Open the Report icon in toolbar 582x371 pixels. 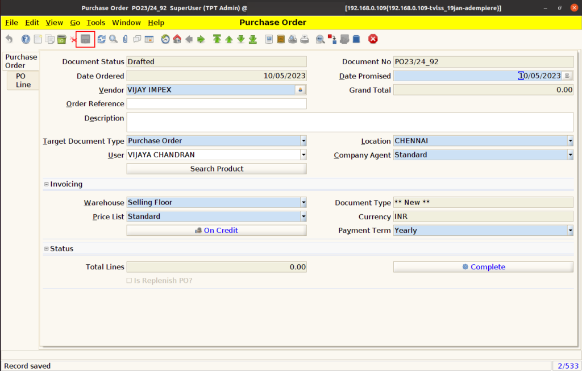tap(269, 39)
